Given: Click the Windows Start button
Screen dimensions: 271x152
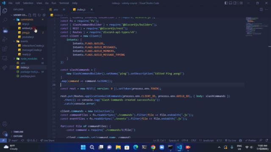Looking at the screenshot, I should (x=83, y=147).
